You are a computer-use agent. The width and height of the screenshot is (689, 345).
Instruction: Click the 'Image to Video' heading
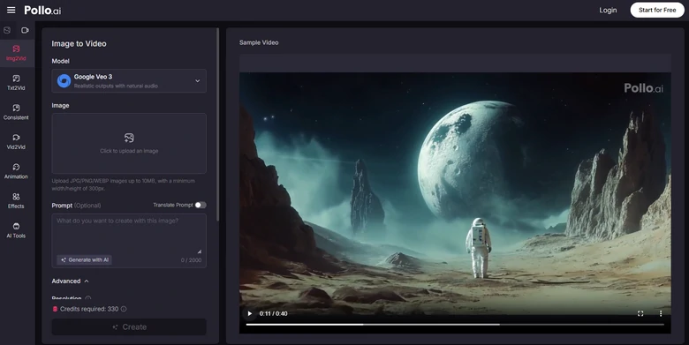[x=79, y=43]
